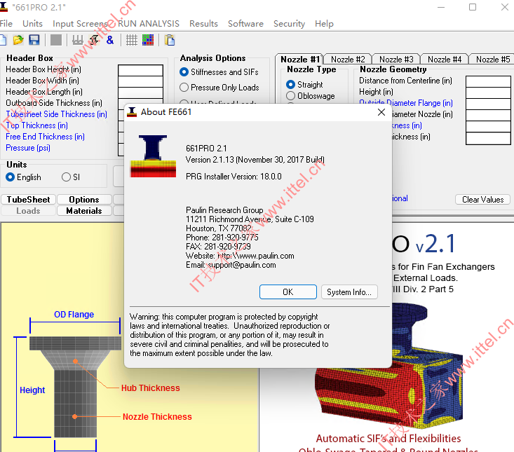Viewport: 514px width, 452px height.
Task: Open the Help menu
Action: pos(324,24)
